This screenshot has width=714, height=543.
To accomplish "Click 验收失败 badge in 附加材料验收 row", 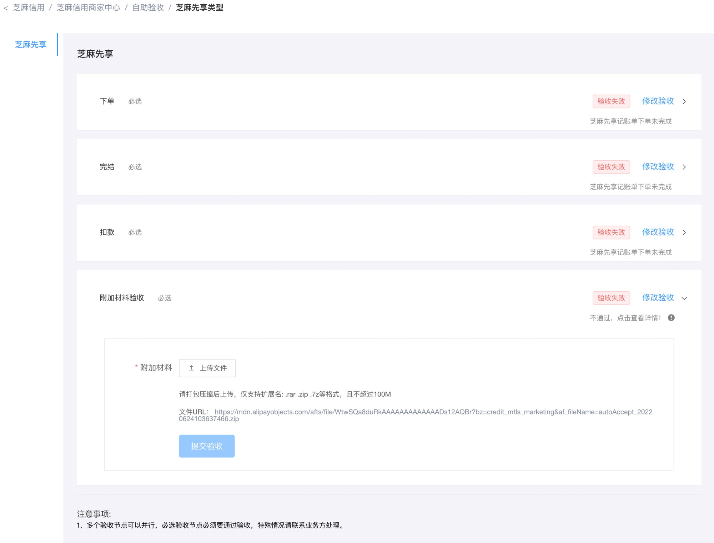I will point(611,298).
